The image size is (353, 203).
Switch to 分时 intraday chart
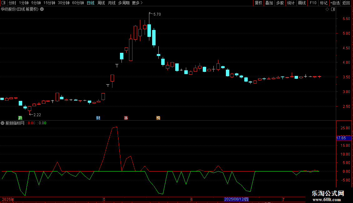pos(12,3)
